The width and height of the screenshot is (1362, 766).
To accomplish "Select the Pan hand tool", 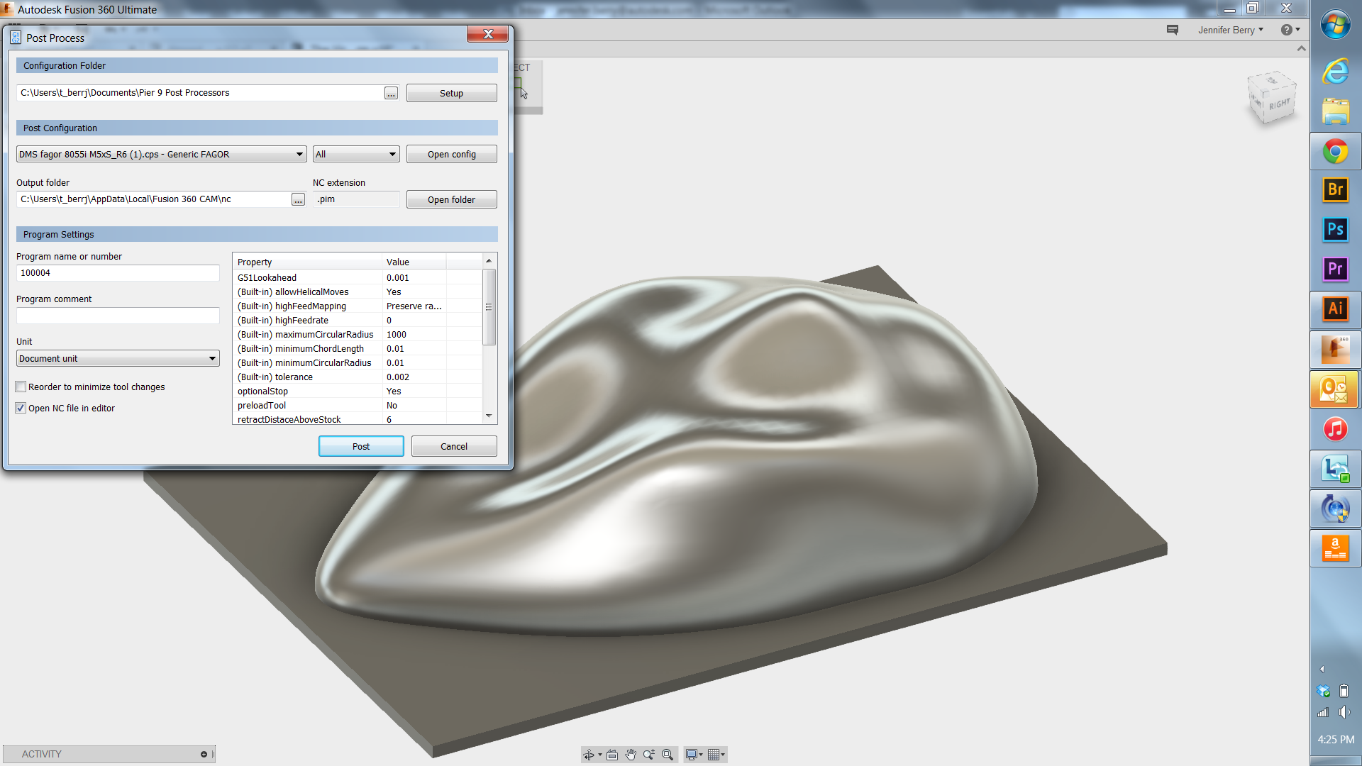I will [x=631, y=755].
